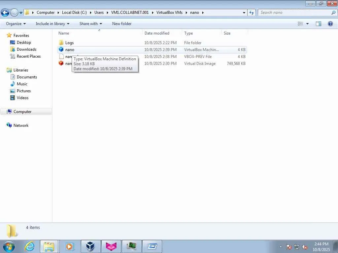Open Desktop in the navigation pane
This screenshot has width=338, height=253.
click(x=24, y=42)
